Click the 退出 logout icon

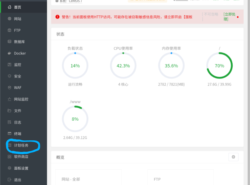(x=10, y=180)
